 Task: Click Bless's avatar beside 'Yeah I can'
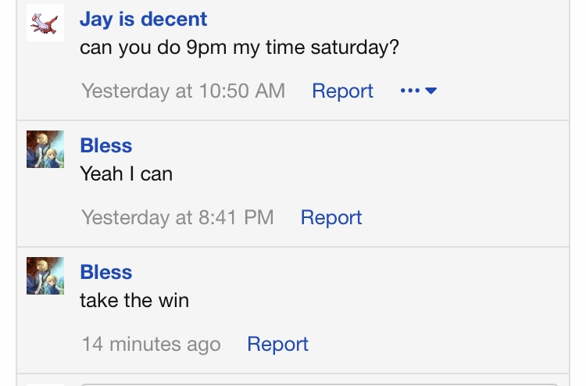click(45, 149)
